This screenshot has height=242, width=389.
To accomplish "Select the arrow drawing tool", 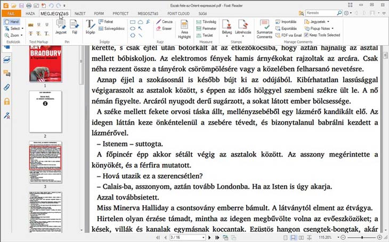I will pyautogui.click(x=141, y=29).
